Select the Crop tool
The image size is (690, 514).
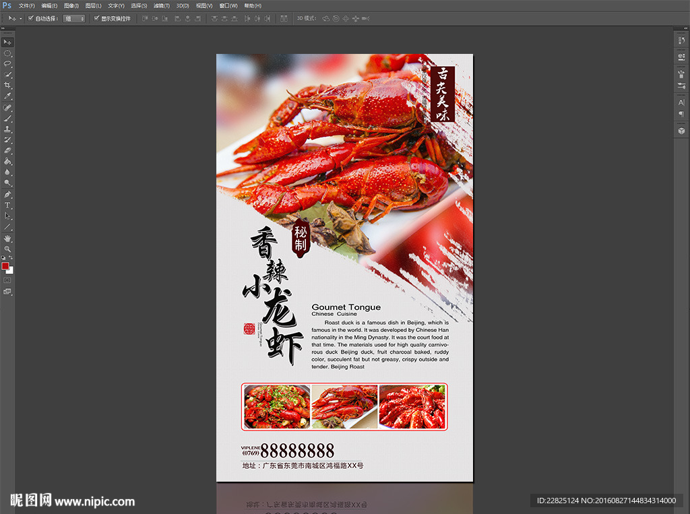click(7, 86)
